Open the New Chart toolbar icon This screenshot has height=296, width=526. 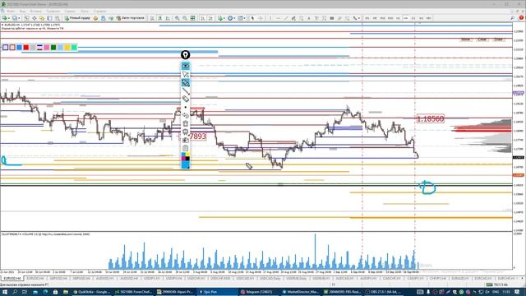(5, 18)
